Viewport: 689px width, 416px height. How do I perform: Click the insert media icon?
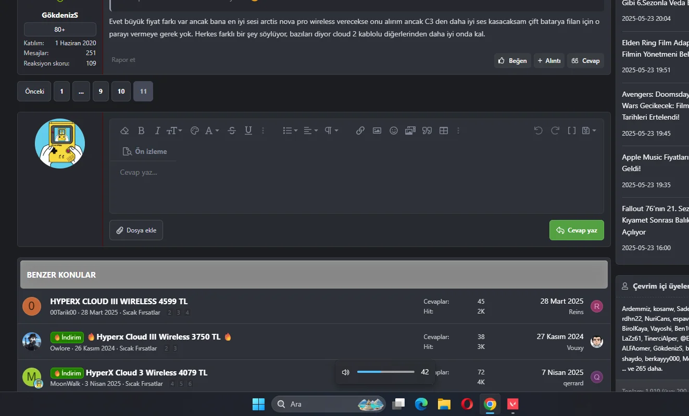pos(410,131)
